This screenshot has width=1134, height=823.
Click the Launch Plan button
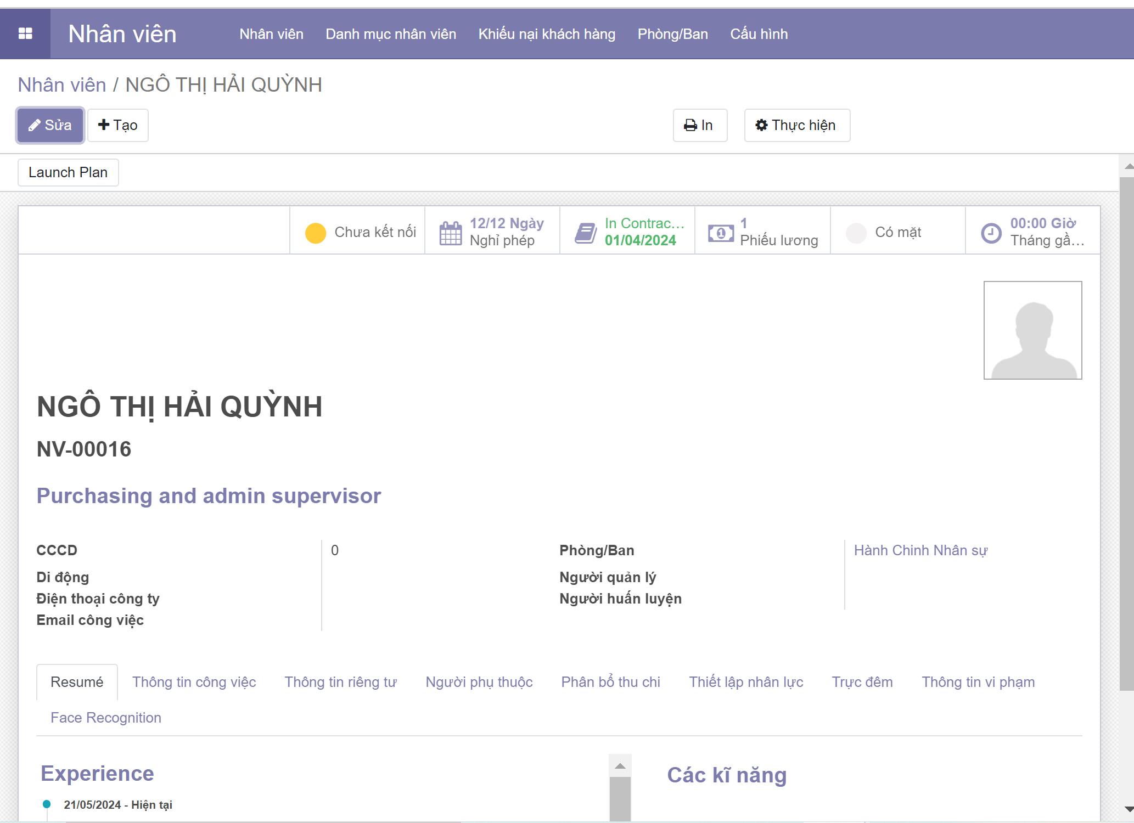[x=68, y=172]
